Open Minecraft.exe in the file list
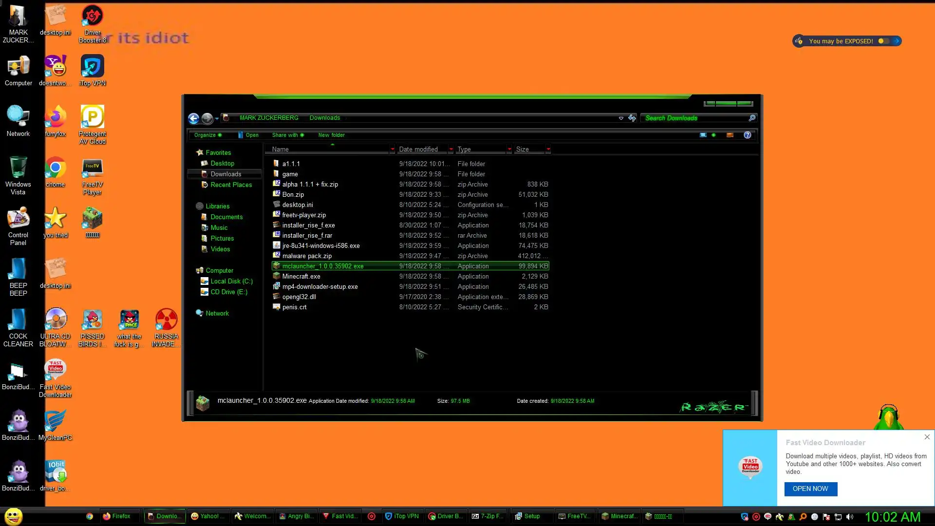The image size is (935, 526). coord(301,276)
